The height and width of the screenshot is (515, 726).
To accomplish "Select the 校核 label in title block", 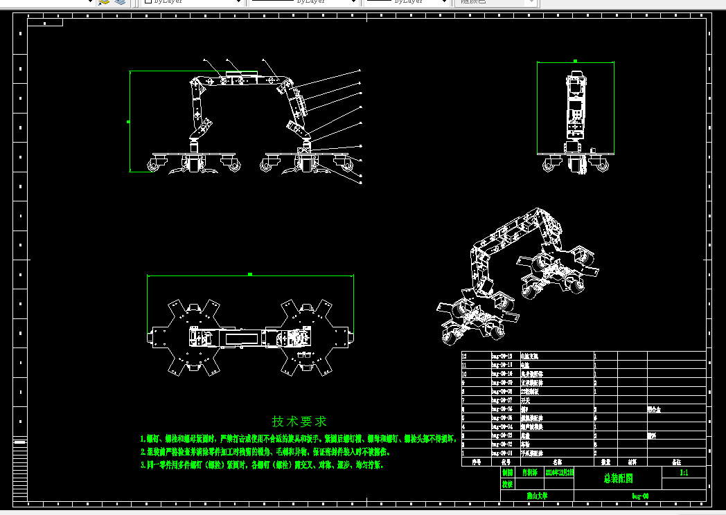I will 508,484.
